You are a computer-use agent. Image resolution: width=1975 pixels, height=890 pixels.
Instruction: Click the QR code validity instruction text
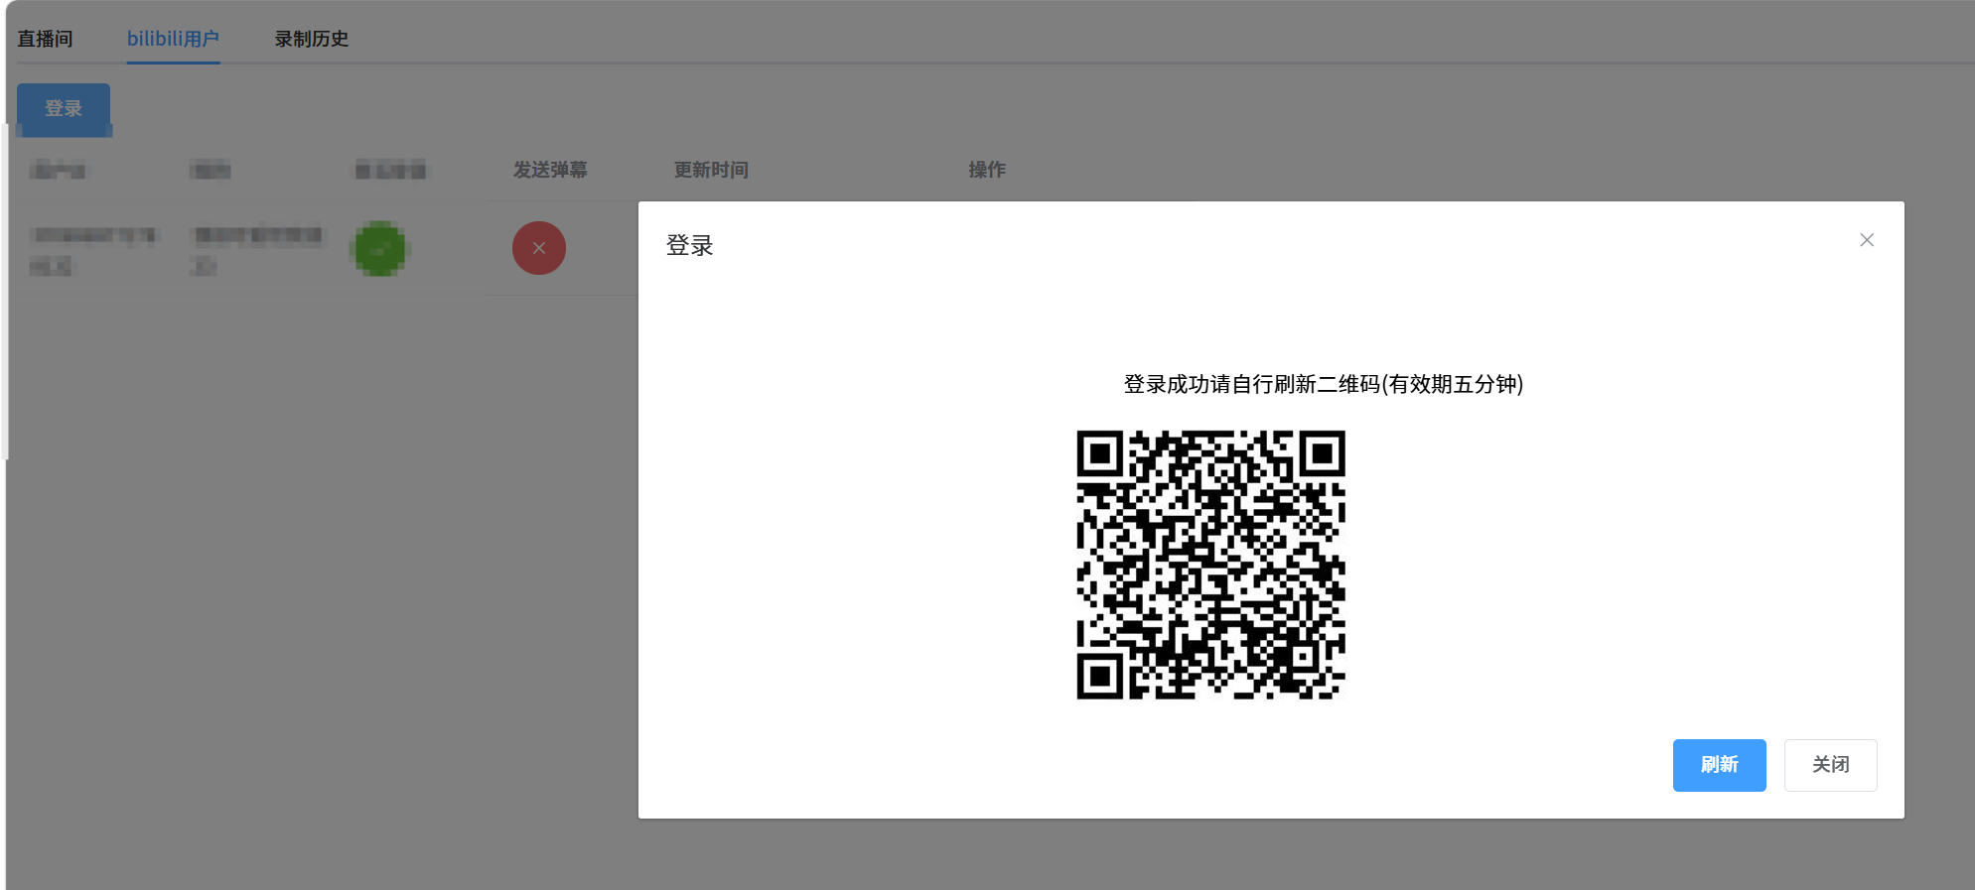[x=1323, y=384]
